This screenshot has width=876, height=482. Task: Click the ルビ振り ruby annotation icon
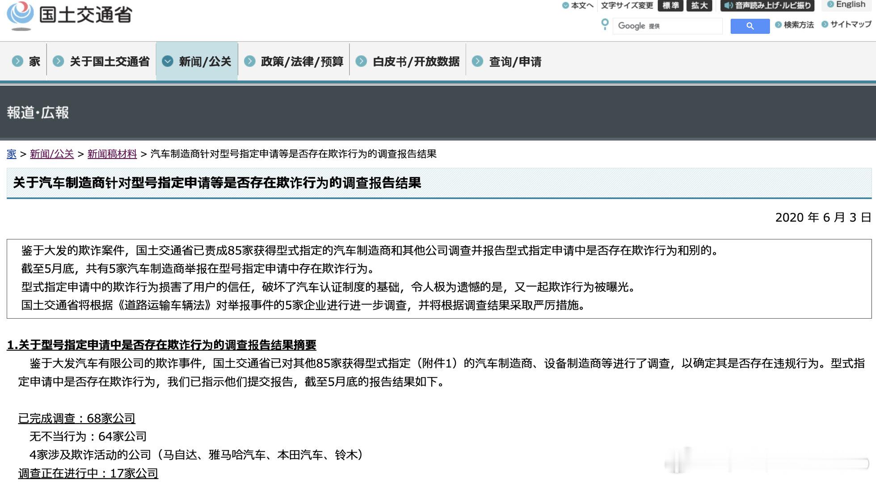766,5
